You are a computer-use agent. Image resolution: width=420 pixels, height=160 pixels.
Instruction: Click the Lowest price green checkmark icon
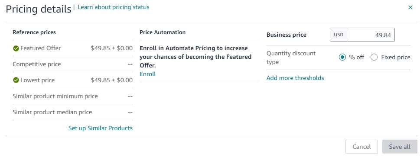tap(16, 80)
